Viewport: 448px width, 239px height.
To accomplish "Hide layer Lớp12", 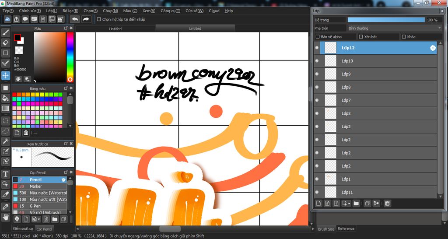I will [317, 48].
